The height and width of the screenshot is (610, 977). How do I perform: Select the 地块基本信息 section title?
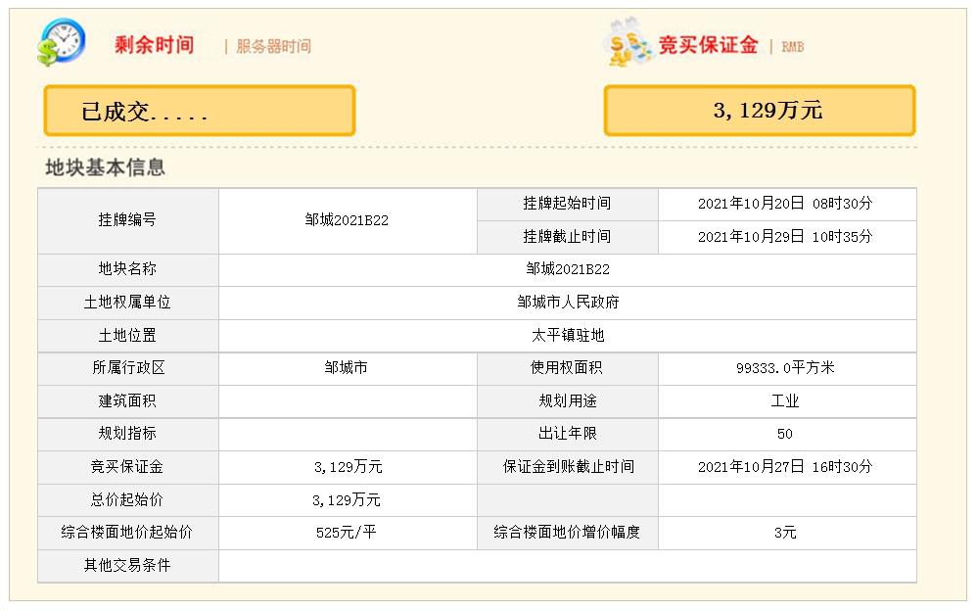click(x=106, y=167)
